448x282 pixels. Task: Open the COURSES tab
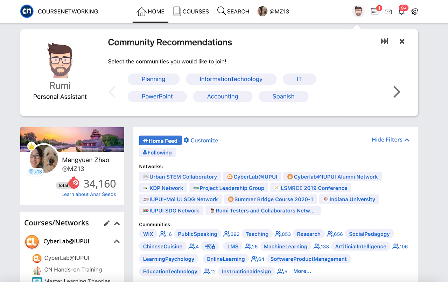[191, 12]
